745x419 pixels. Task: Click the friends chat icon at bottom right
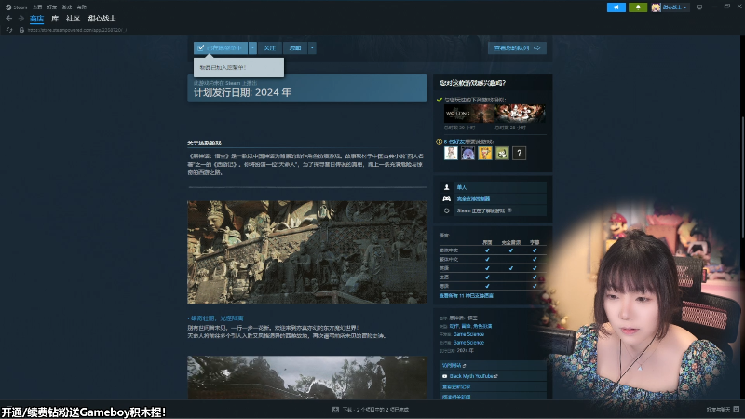click(x=737, y=409)
